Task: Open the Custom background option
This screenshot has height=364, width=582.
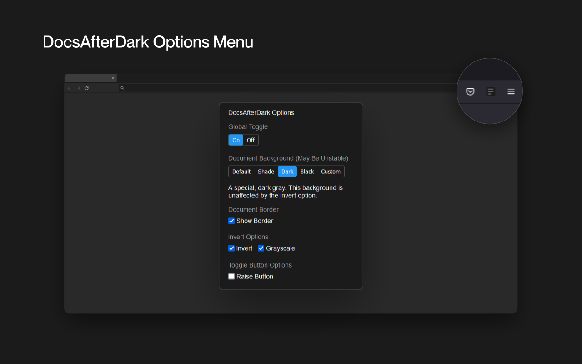Action: coord(331,171)
